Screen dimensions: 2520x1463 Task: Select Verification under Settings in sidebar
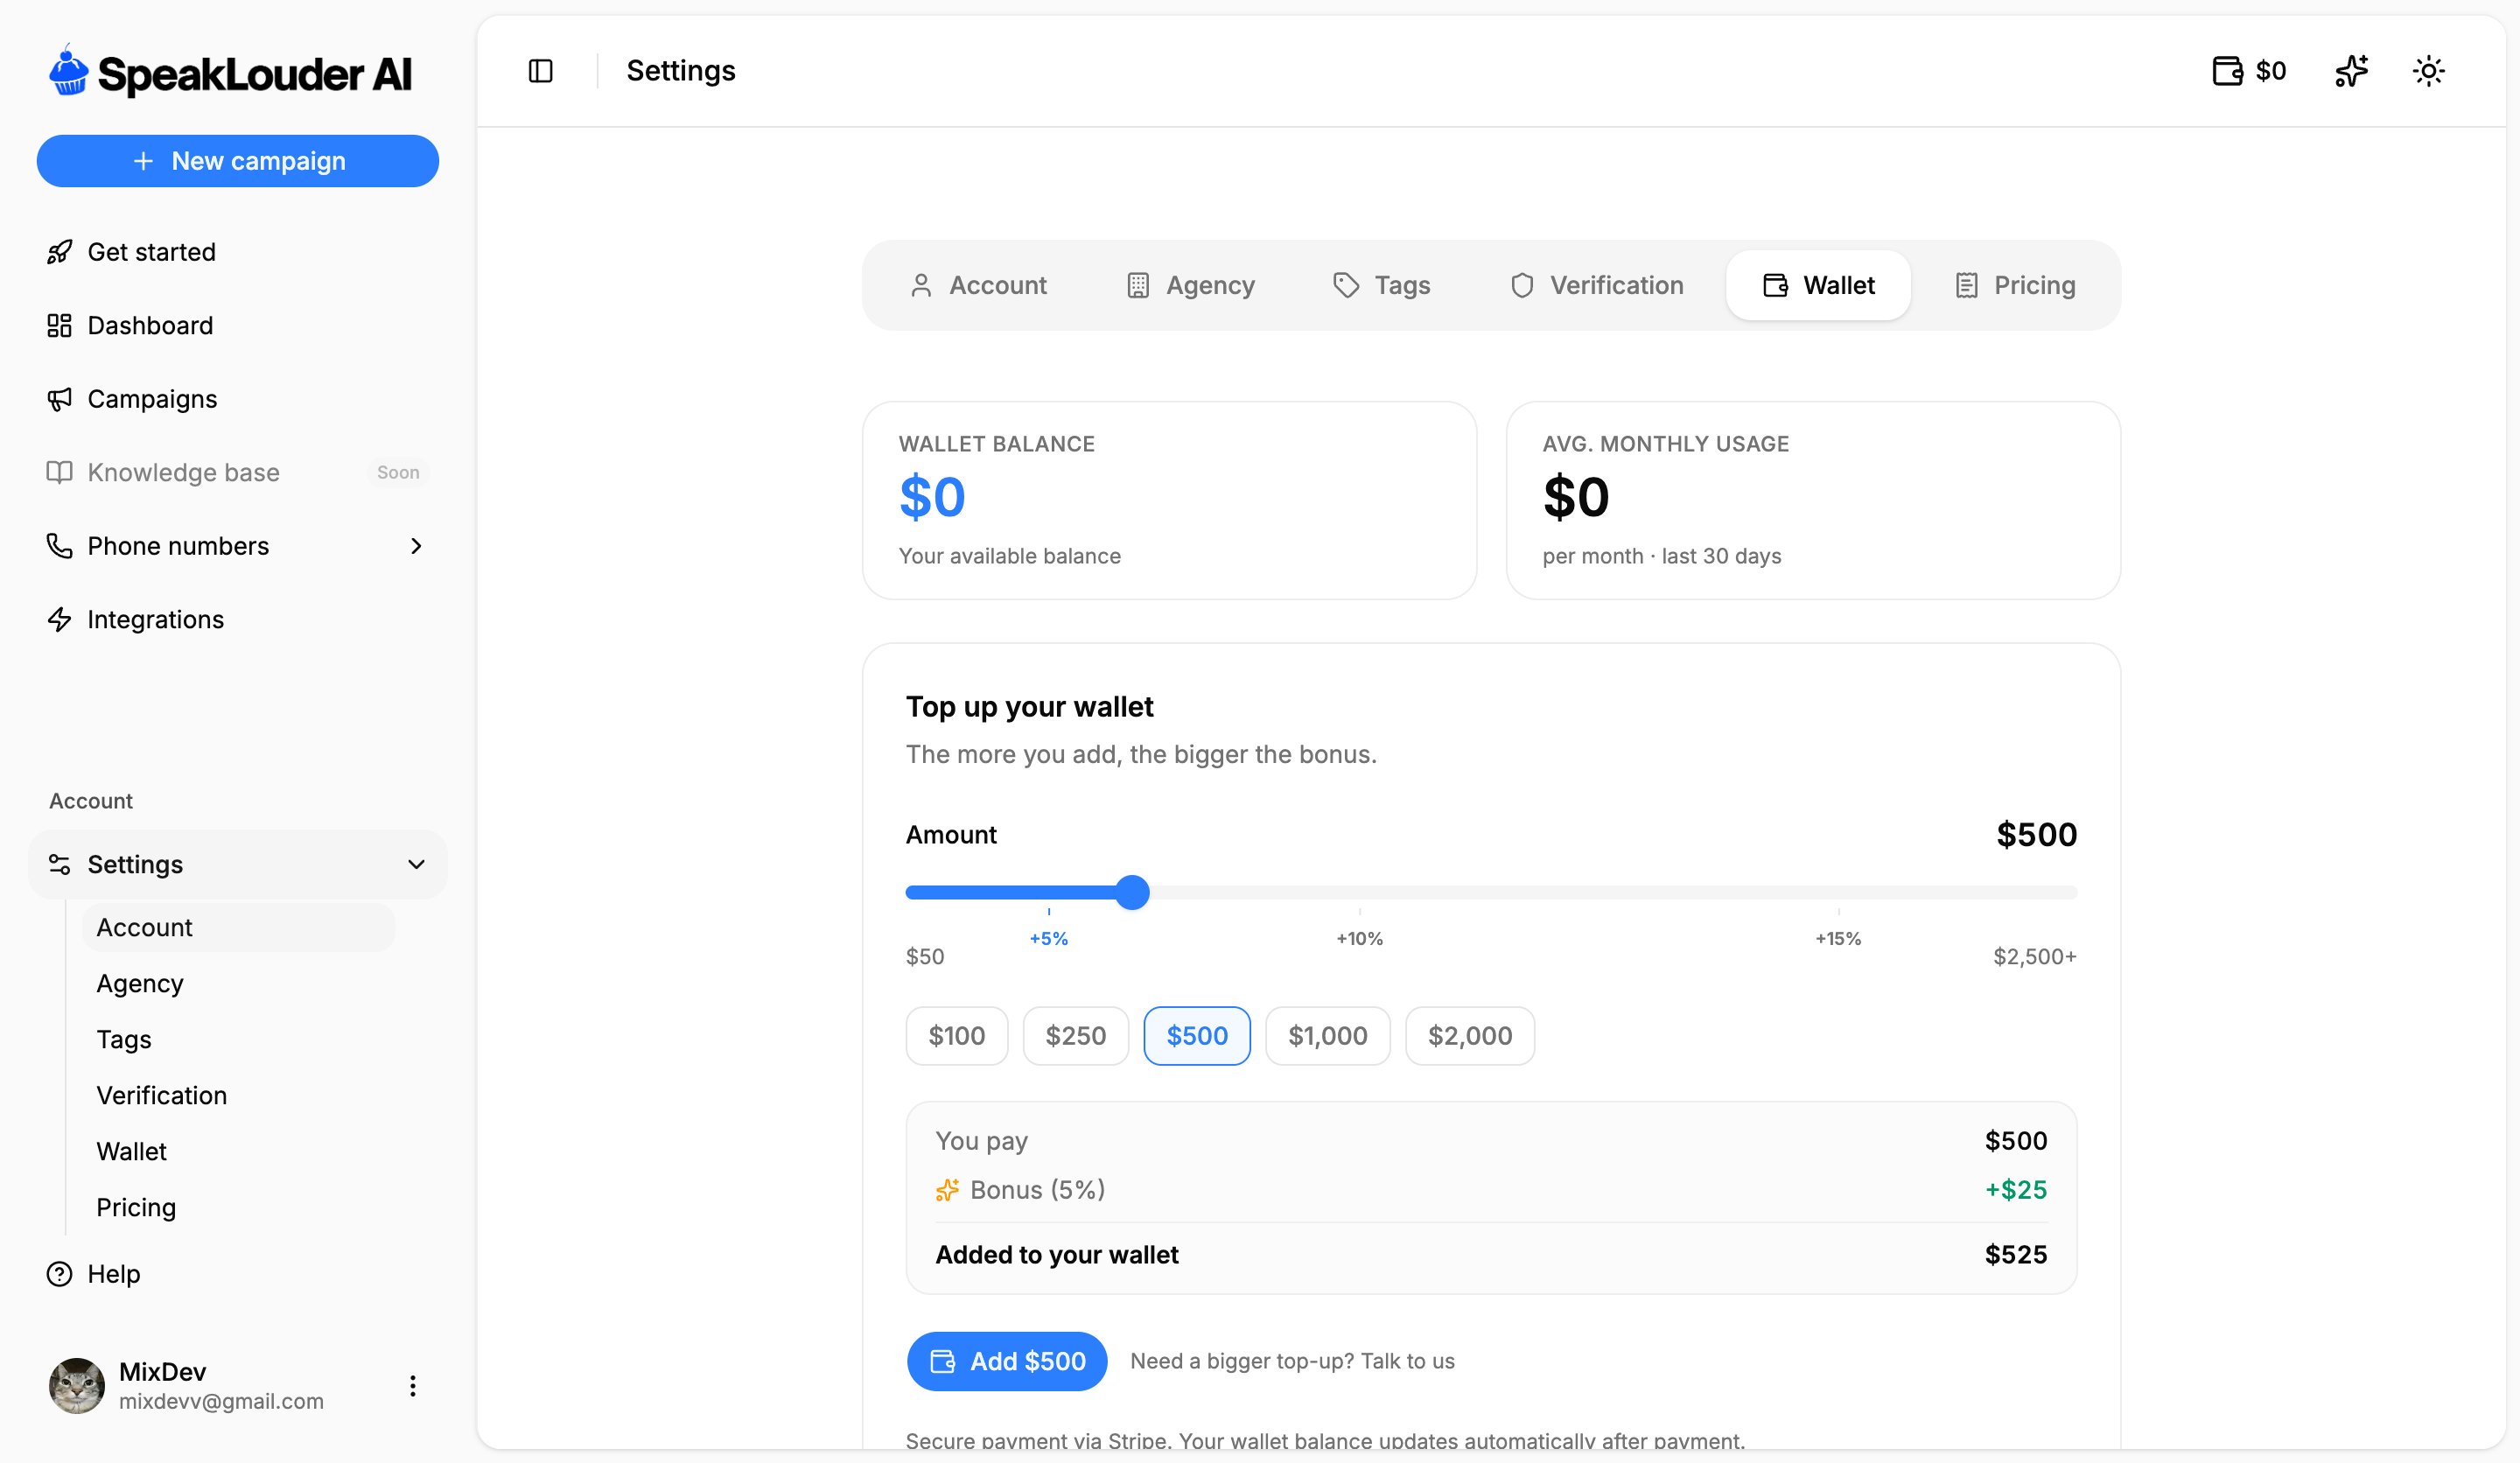238,1095
